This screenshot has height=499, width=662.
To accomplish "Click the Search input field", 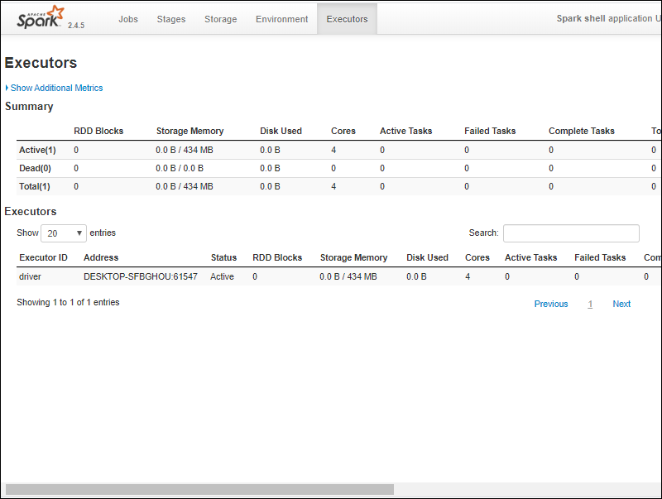I will 570,233.
